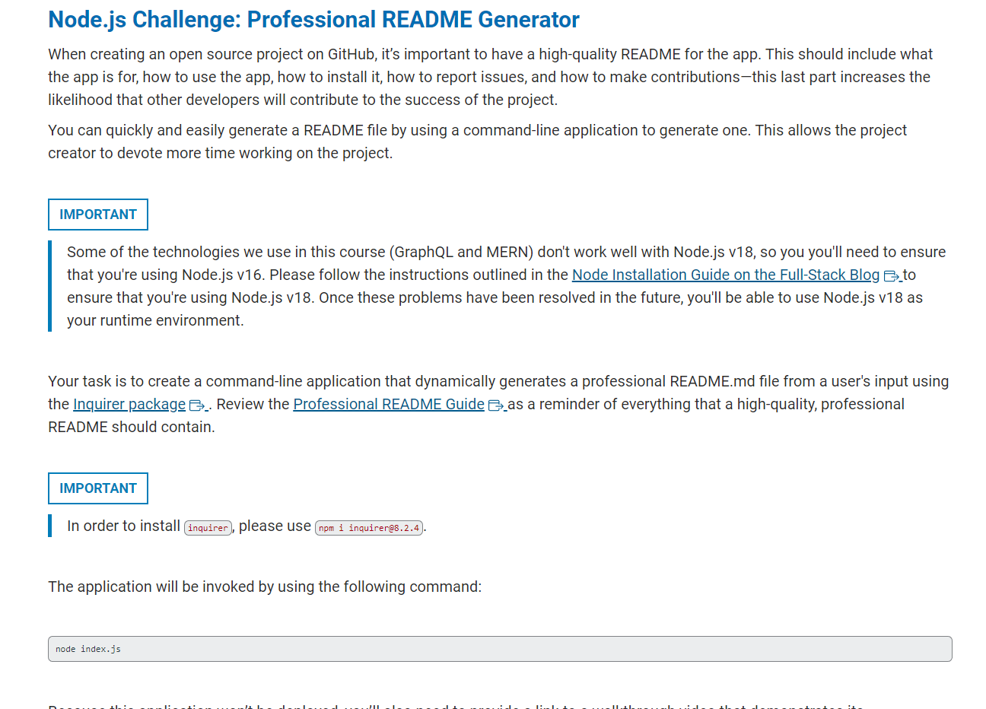Screen dimensions: 986x709
Task: Click the second IMPORTANT badge
Action: coord(97,488)
